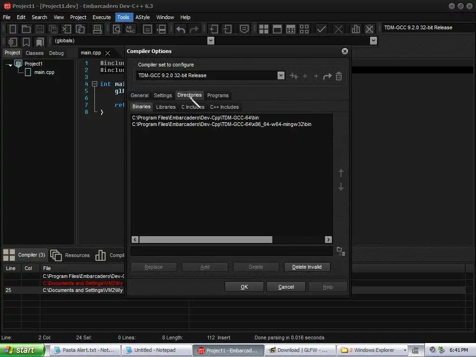The height and width of the screenshot is (357, 476).
Task: Click the Goto bookmark toolbar icon
Action: coord(40,42)
